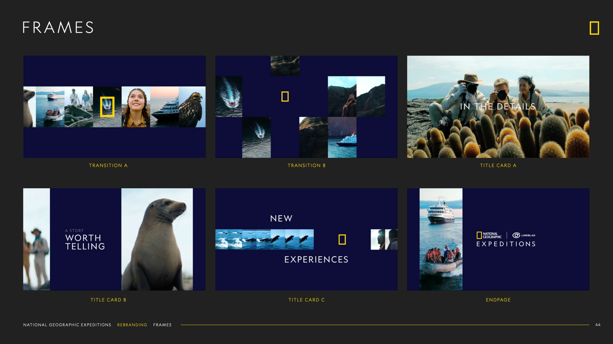Click small yellow frame logo in Transition B
The width and height of the screenshot is (613, 344).
[285, 97]
